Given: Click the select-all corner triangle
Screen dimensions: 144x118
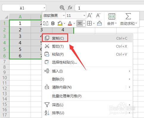Looking at the screenshot, I should pos(7,17).
